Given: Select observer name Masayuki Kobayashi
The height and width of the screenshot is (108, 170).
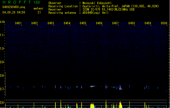Looking at the screenshot, I should point(97,3).
